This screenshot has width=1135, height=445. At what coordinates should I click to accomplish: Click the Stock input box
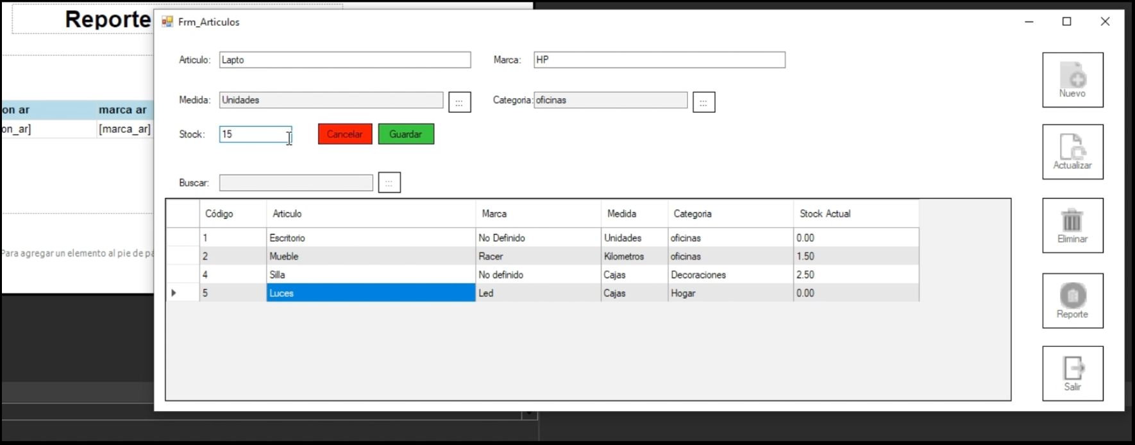tap(255, 134)
